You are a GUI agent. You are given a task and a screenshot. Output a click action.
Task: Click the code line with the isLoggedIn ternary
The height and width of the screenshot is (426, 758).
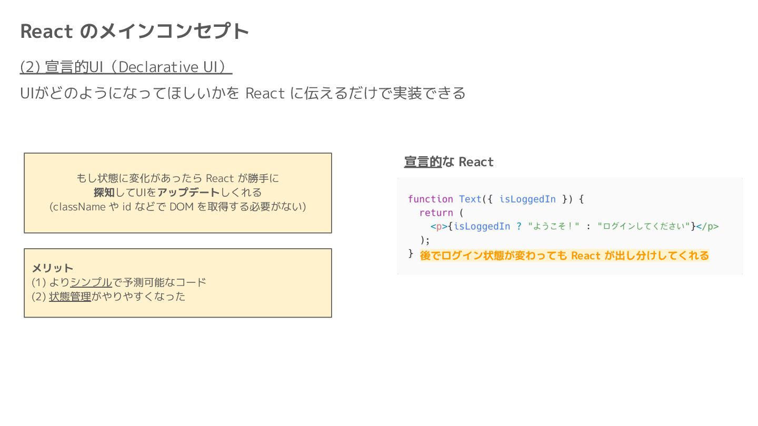coord(574,227)
